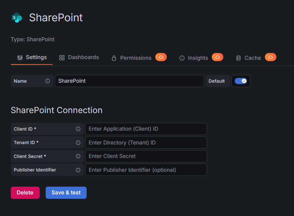Toggle the Default data source switch
This screenshot has width=294, height=216.
(241, 81)
